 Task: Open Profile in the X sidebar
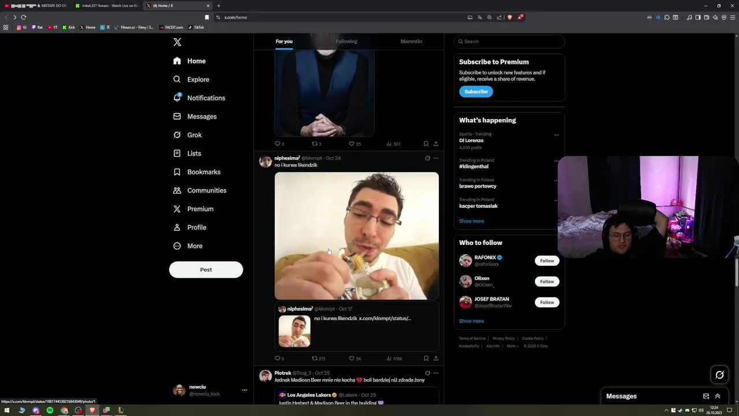tap(189, 227)
